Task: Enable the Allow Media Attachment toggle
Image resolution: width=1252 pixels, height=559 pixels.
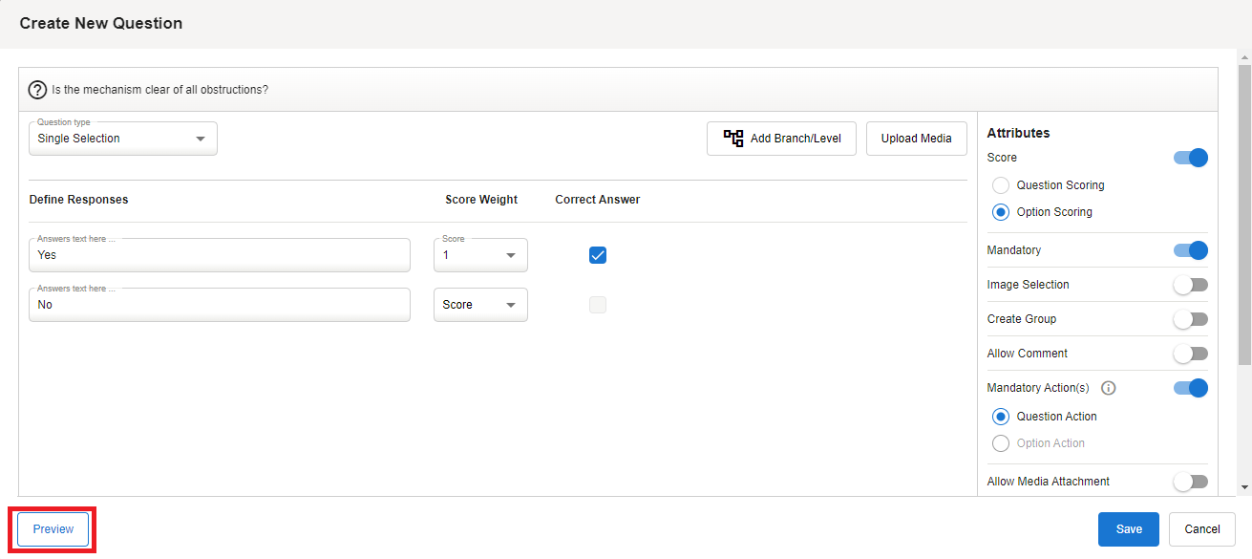Action: tap(1190, 482)
